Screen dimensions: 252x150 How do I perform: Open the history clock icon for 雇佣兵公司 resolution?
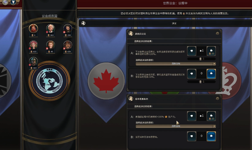pyautogui.click(x=217, y=33)
